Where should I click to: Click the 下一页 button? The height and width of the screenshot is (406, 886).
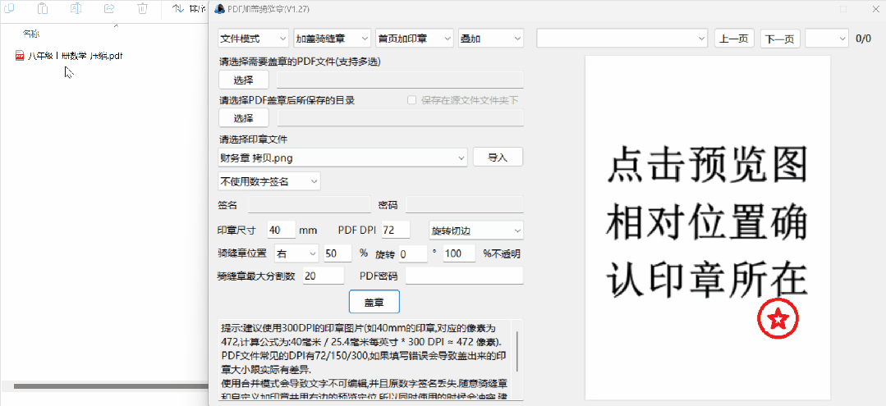coord(780,39)
